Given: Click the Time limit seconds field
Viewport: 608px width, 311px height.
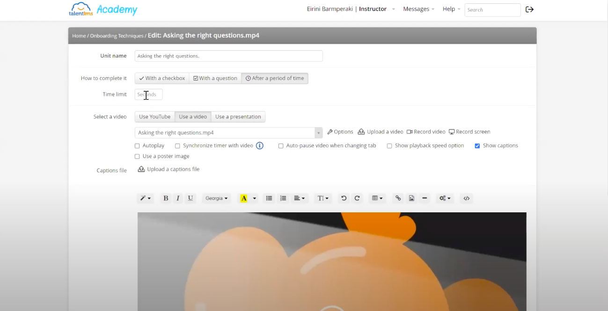Looking at the screenshot, I should [149, 94].
